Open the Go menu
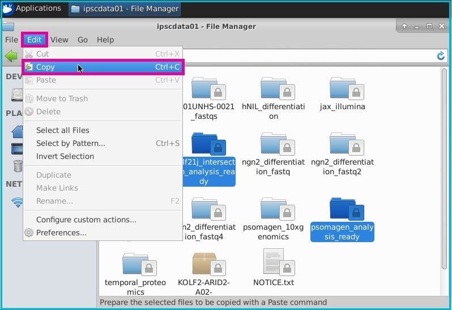The width and height of the screenshot is (452, 310). coord(83,40)
